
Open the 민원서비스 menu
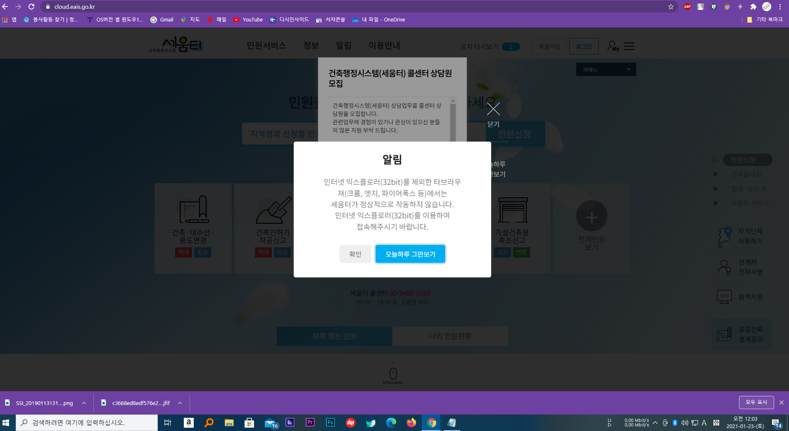point(266,45)
